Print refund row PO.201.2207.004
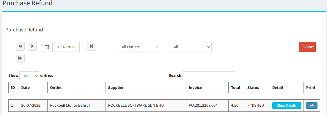Image resolution: width=327 pixels, height=115 pixels. tap(312, 106)
